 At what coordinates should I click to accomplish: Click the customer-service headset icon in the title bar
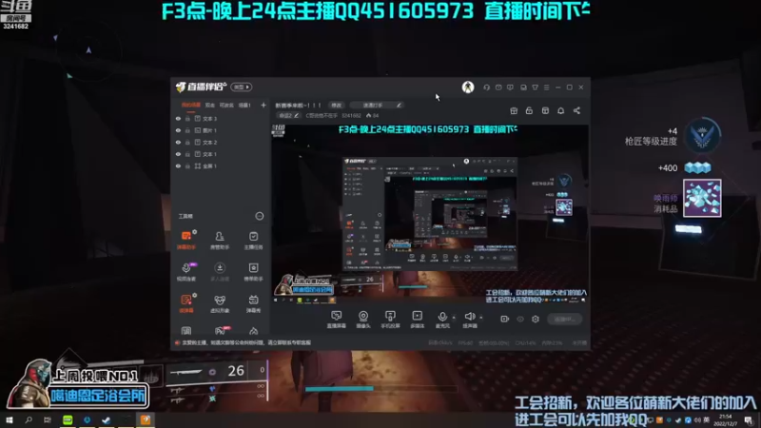[487, 88]
